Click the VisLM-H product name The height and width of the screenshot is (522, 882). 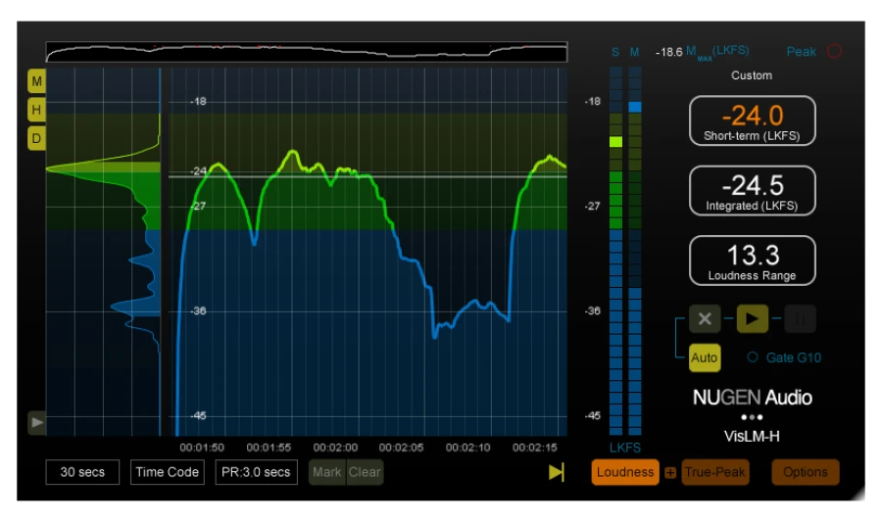pyautogui.click(x=752, y=437)
